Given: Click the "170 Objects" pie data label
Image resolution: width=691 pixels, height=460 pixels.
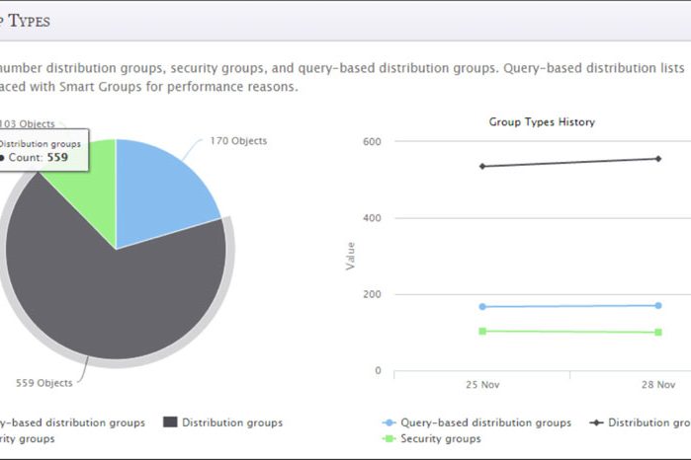Looking at the screenshot, I should tap(238, 141).
